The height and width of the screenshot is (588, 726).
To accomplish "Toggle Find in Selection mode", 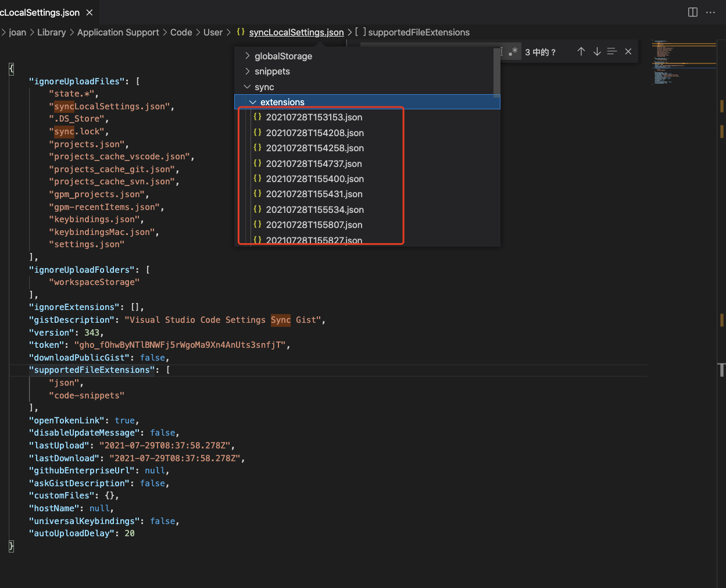I will point(611,51).
